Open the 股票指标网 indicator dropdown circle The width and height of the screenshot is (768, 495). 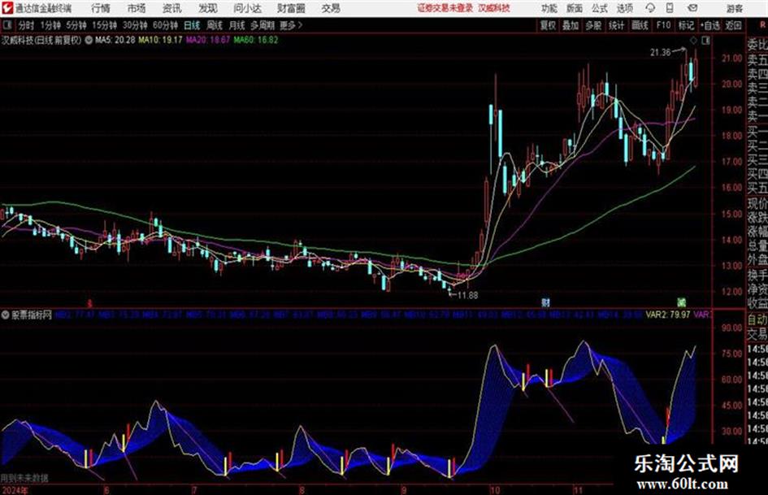click(6, 315)
